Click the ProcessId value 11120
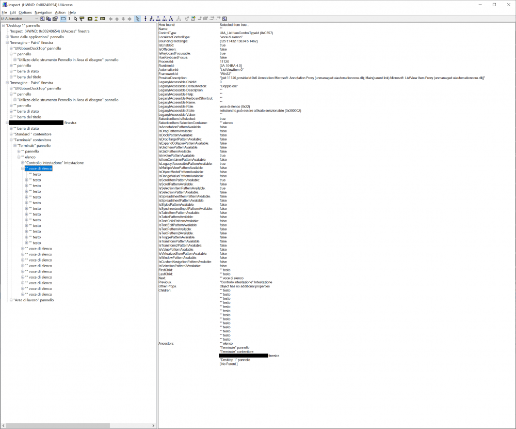This screenshot has height=429, width=516. pyautogui.click(x=224, y=62)
